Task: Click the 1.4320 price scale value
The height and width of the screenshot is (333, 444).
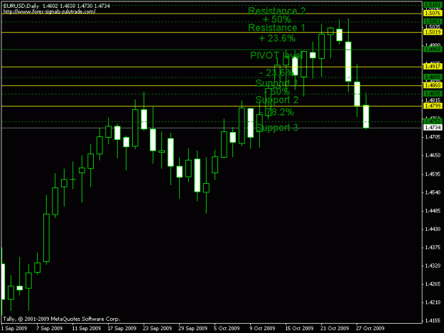Action: (x=433, y=266)
